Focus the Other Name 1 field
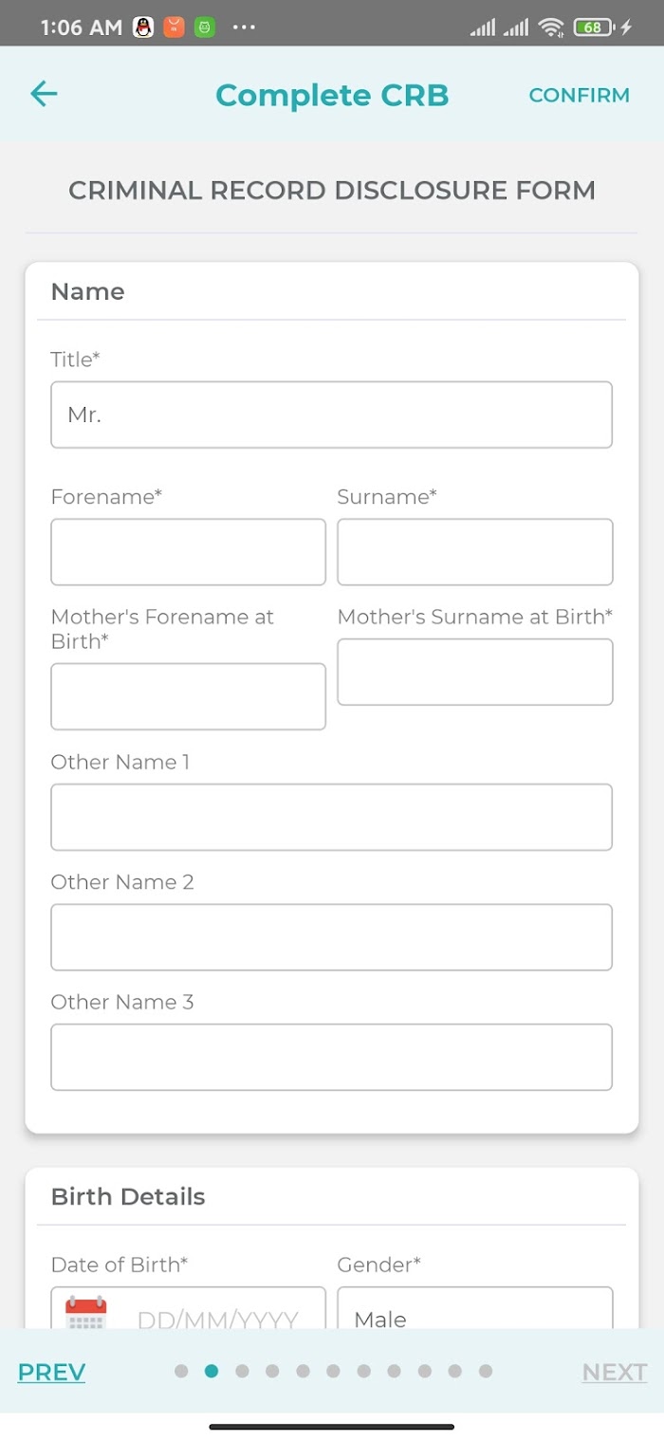This screenshot has height=1440, width=664. [x=331, y=817]
